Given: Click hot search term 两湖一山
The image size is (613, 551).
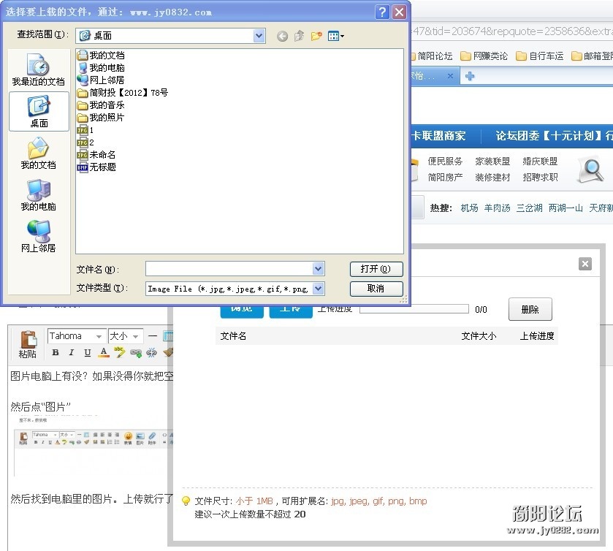Looking at the screenshot, I should click(x=566, y=208).
